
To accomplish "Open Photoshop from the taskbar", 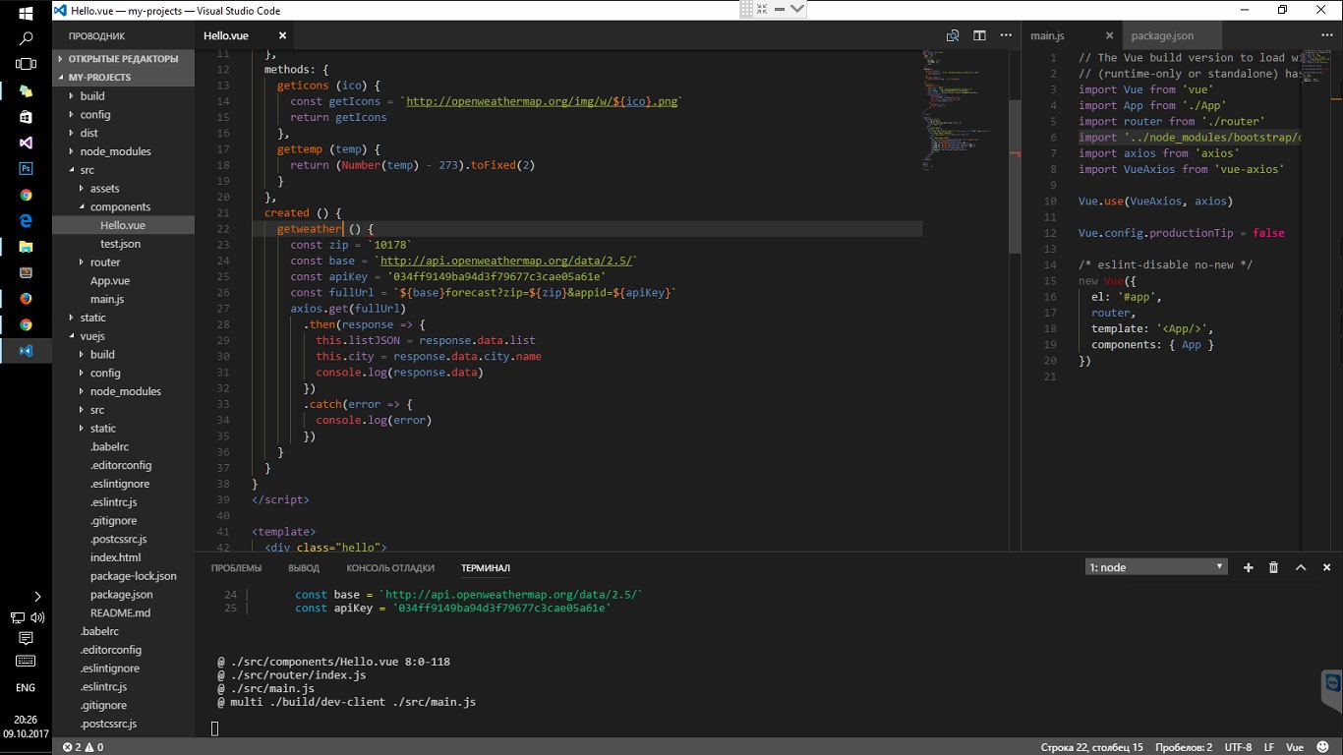I will (x=27, y=168).
